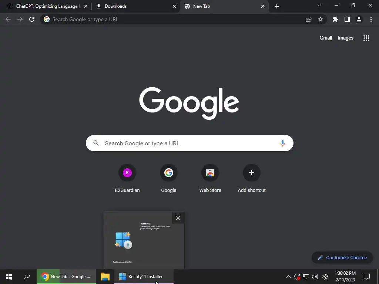Open the volume speaker tray icon
Viewport: 379px width, 284px height.
coord(315,277)
